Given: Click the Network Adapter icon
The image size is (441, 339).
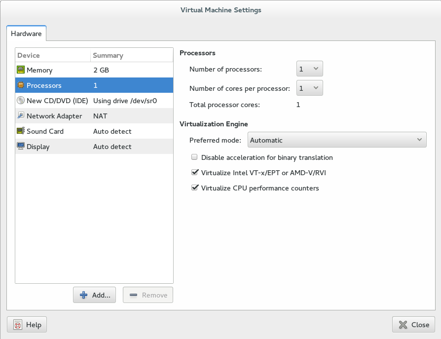Looking at the screenshot, I should pos(21,116).
